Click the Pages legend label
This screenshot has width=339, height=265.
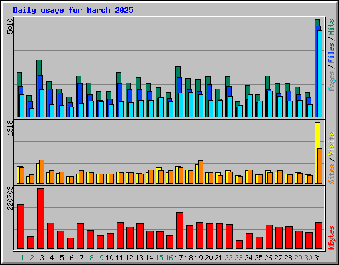332,81
